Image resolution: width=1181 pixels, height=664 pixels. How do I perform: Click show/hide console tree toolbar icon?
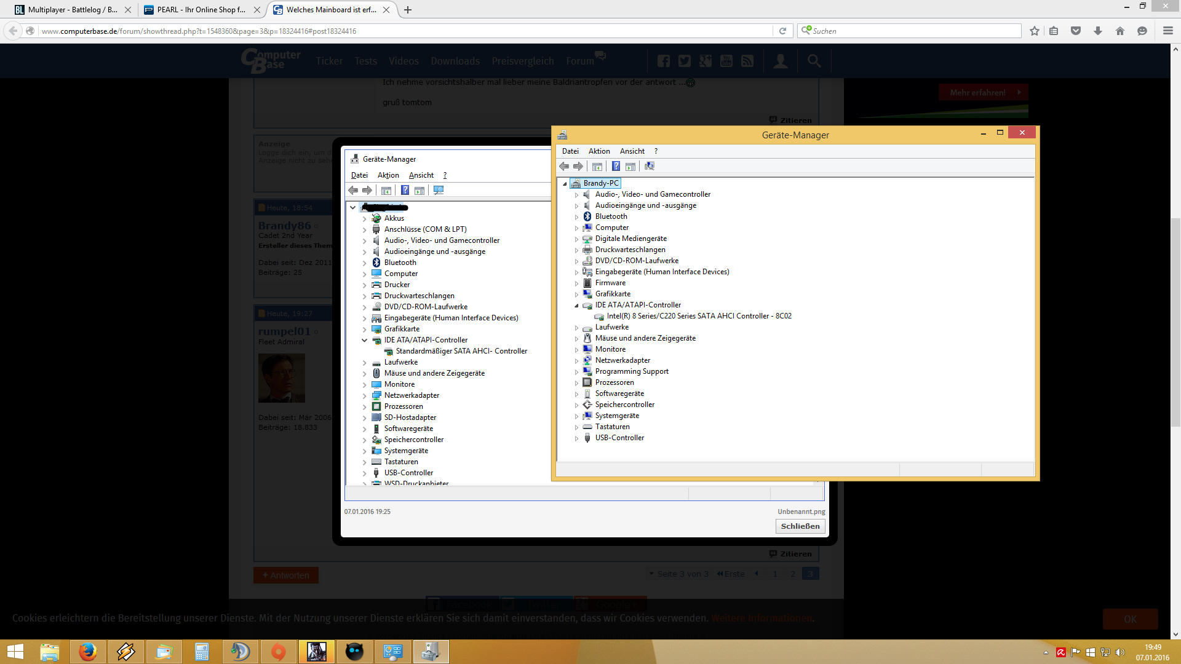point(597,166)
